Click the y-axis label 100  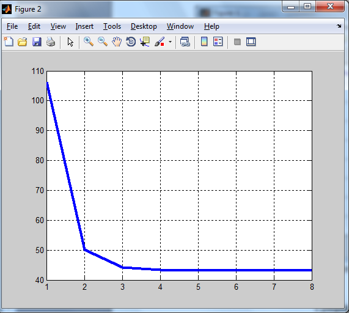click(x=38, y=101)
